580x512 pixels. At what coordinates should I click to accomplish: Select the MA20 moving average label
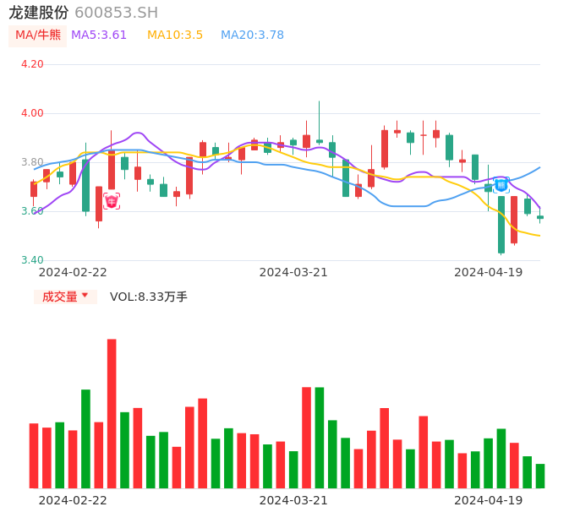click(252, 35)
